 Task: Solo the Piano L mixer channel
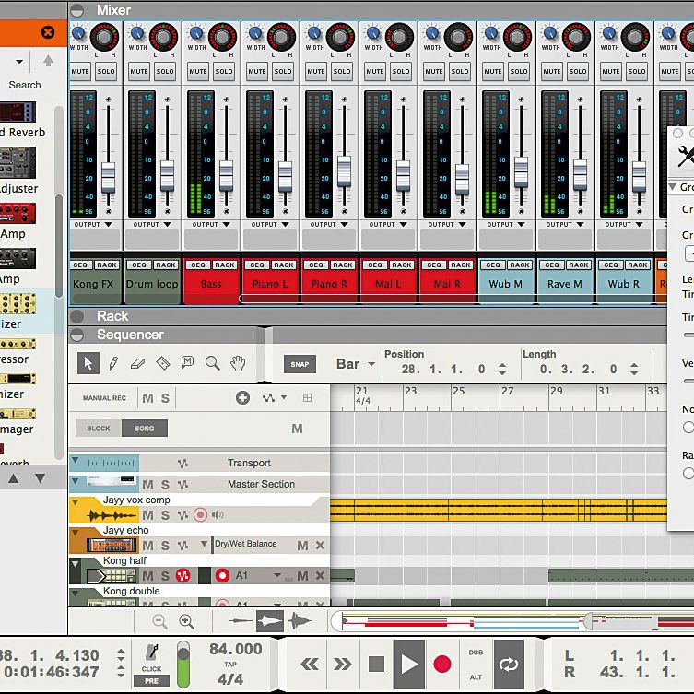[283, 71]
